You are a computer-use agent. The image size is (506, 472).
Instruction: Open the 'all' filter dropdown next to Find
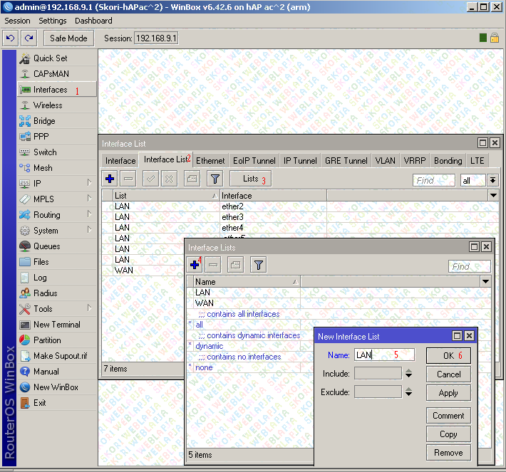[x=492, y=181]
